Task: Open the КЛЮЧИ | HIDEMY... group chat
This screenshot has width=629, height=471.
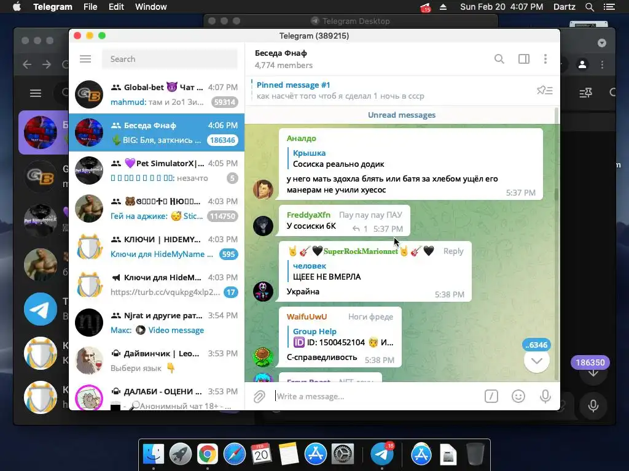Action: 157,247
